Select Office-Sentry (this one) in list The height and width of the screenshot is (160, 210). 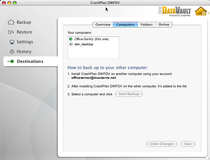pos(93,39)
